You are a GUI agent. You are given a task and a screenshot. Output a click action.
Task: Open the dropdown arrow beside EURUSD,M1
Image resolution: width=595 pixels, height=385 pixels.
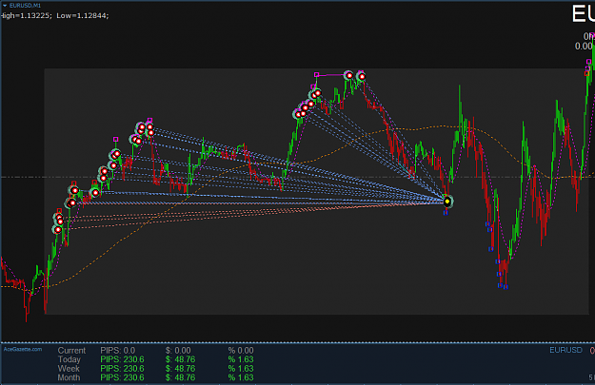pos(5,6)
